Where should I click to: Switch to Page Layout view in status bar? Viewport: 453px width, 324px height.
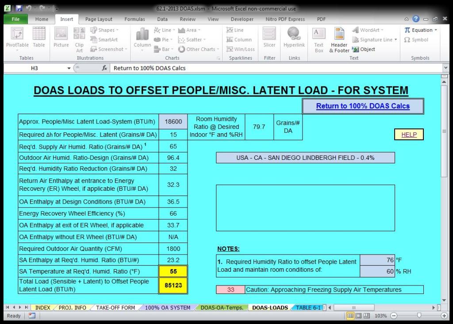358,316
